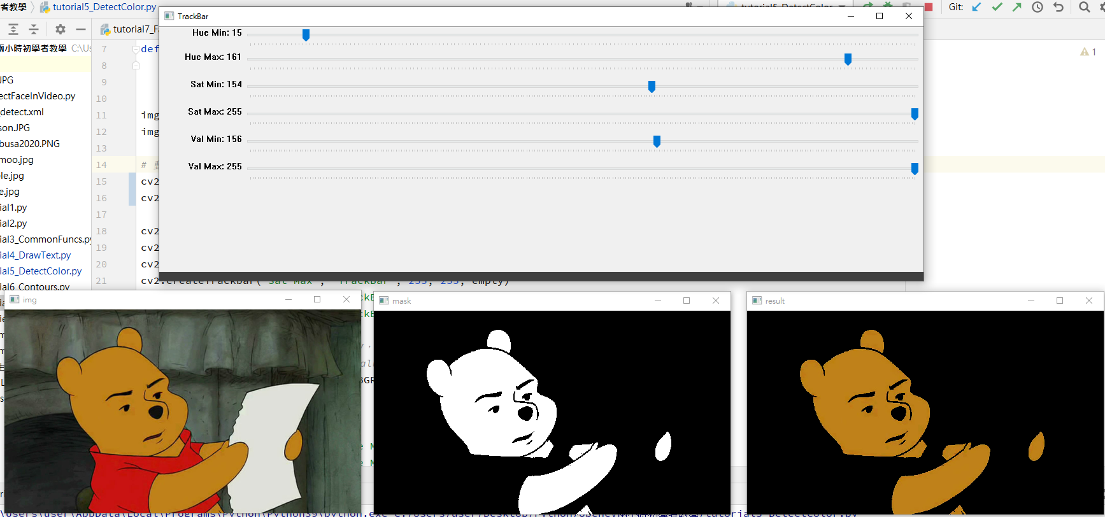
Task: Close the result window
Action: 1089,301
